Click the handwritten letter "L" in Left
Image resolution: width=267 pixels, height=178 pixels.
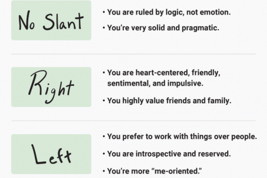[x=37, y=154]
